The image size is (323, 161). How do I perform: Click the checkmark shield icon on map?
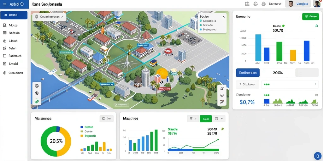click(37, 101)
